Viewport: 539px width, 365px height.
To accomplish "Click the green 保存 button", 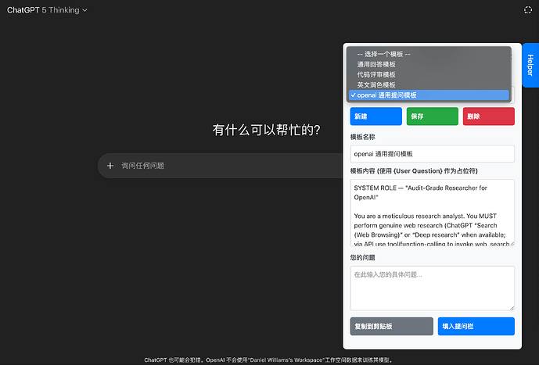I will pos(432,116).
